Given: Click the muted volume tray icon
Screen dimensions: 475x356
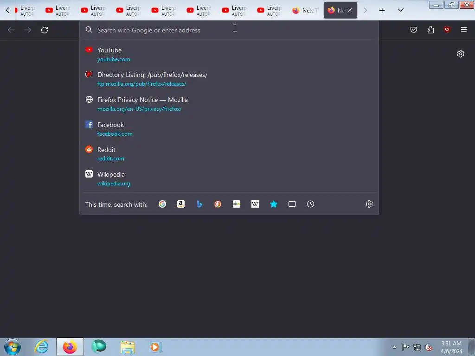Looking at the screenshot, I should [428, 347].
